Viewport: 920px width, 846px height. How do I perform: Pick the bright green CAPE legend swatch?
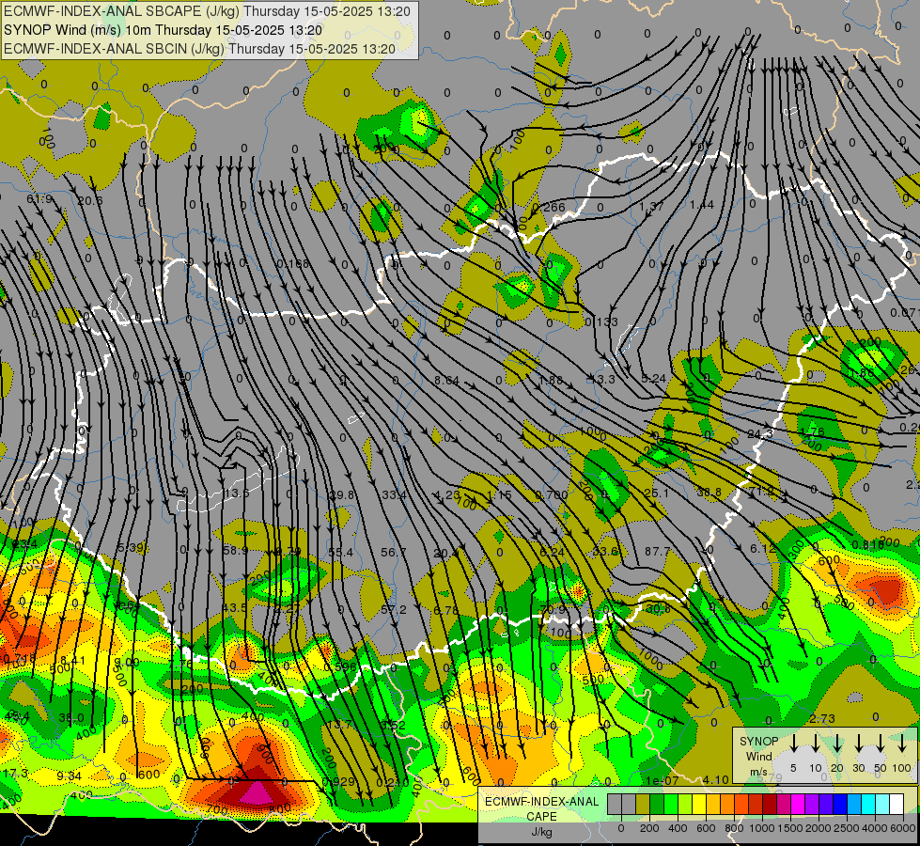pyautogui.click(x=671, y=805)
